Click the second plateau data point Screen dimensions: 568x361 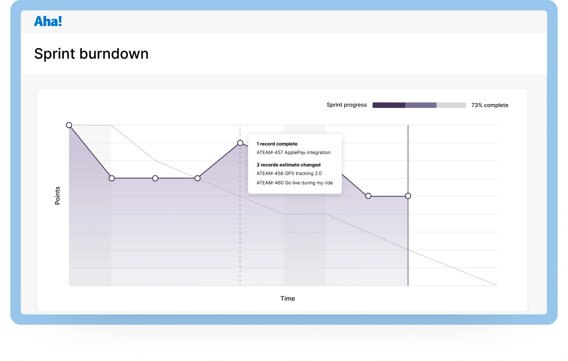point(156,178)
